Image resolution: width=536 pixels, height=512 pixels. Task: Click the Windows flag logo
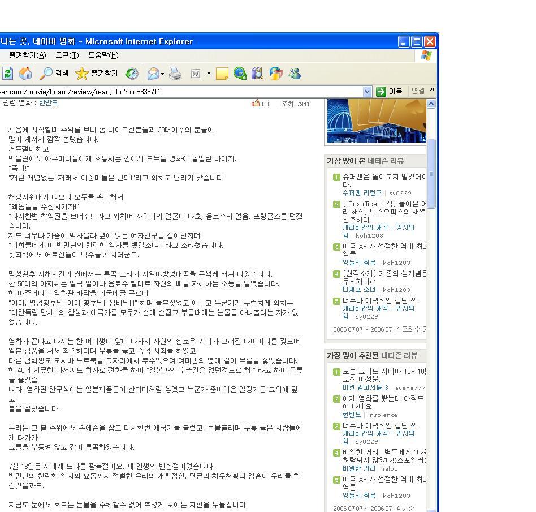pos(426,55)
